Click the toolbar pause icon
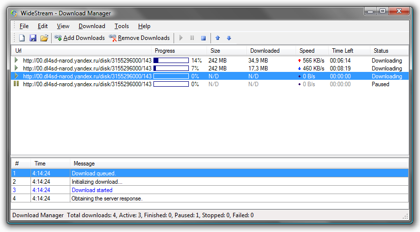 [x=192, y=38]
